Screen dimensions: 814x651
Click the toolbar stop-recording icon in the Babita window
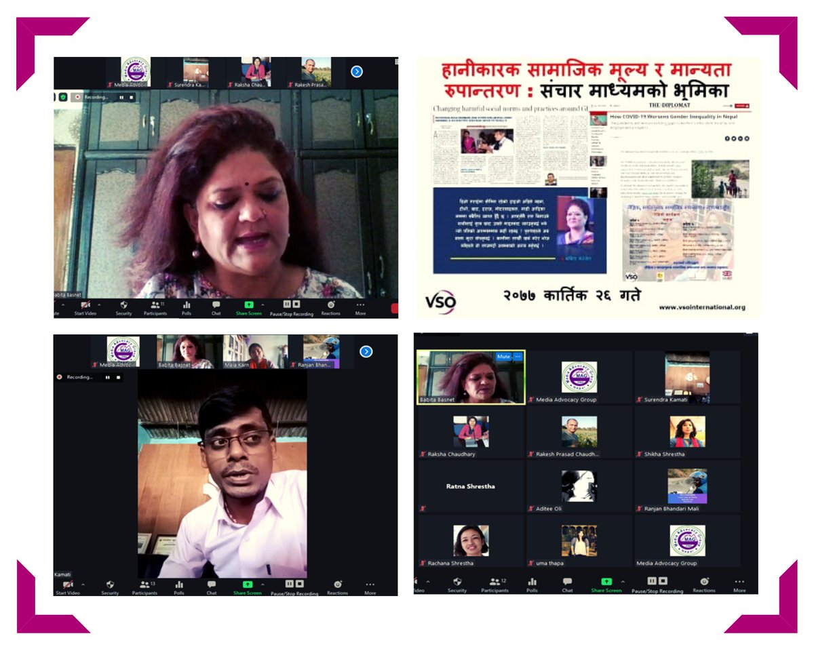point(297,304)
